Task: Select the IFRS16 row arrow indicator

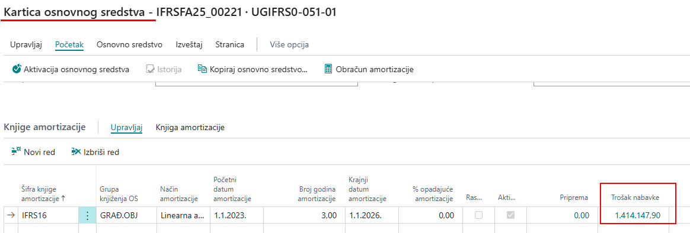Action: click(x=11, y=215)
